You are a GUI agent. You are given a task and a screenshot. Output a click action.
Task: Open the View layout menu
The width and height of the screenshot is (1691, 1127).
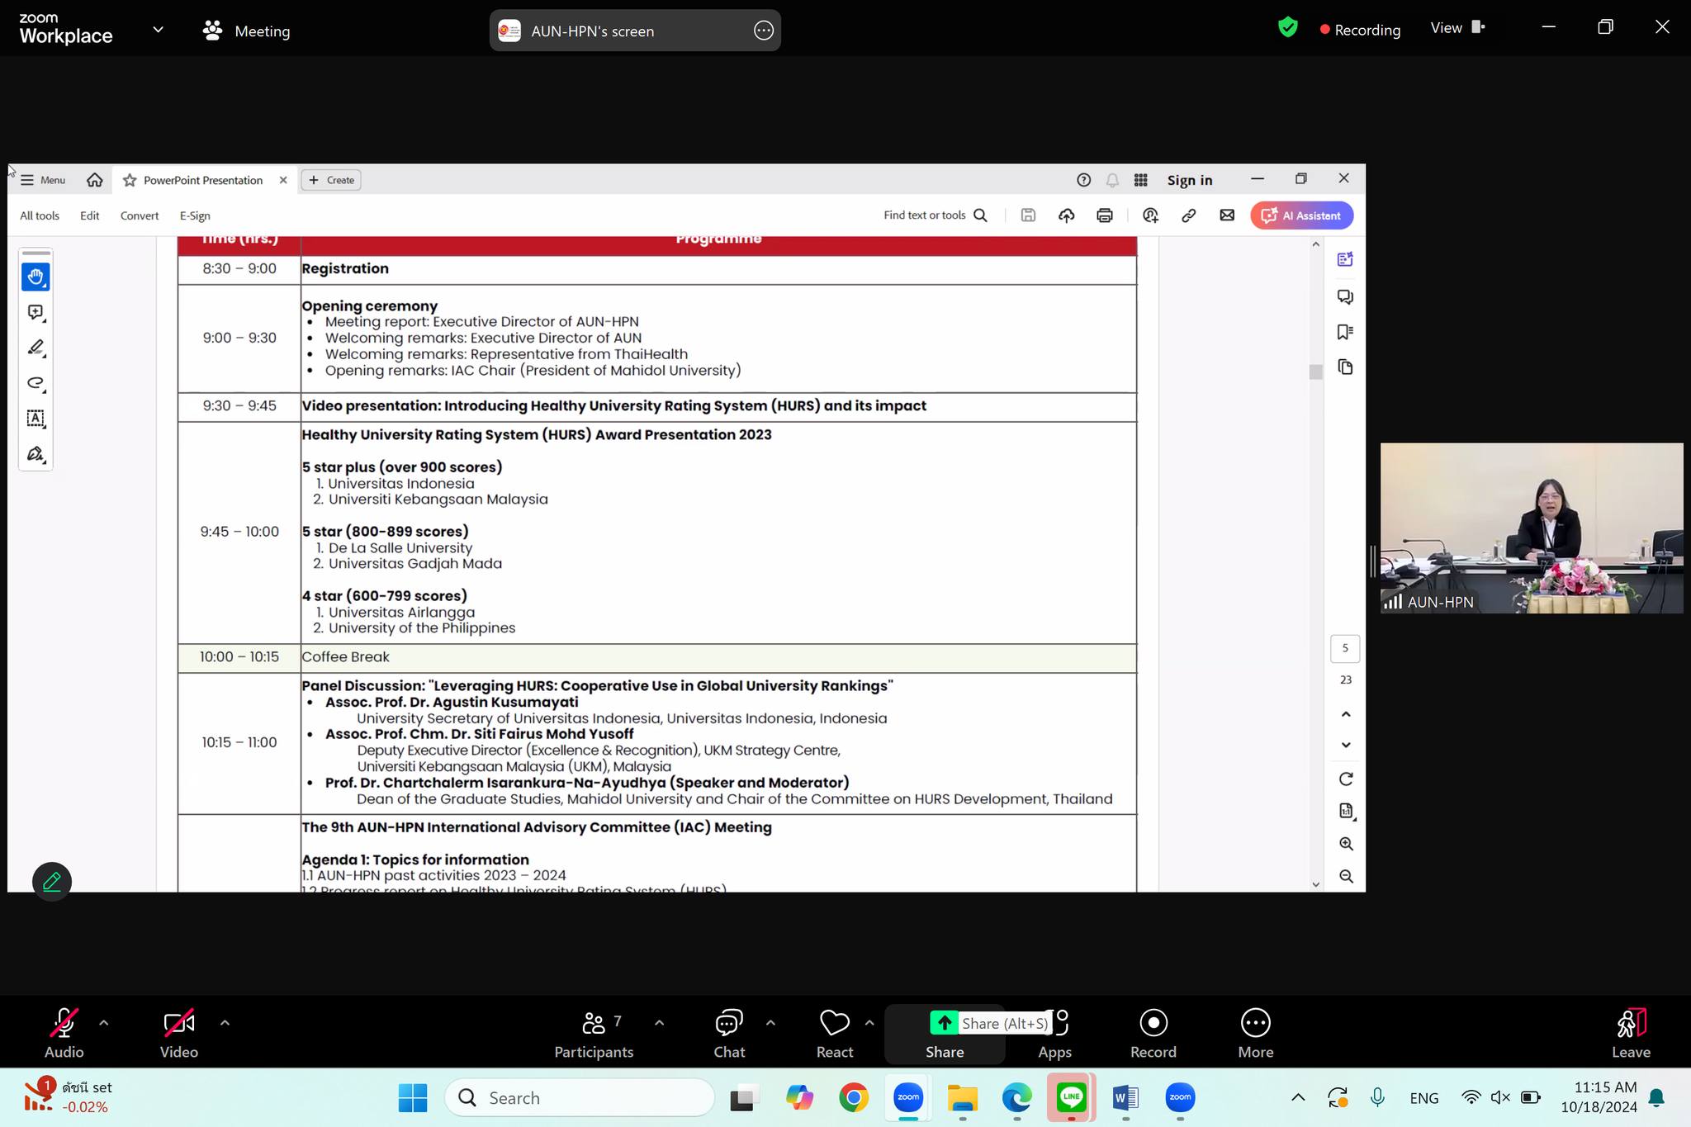pos(1457,28)
